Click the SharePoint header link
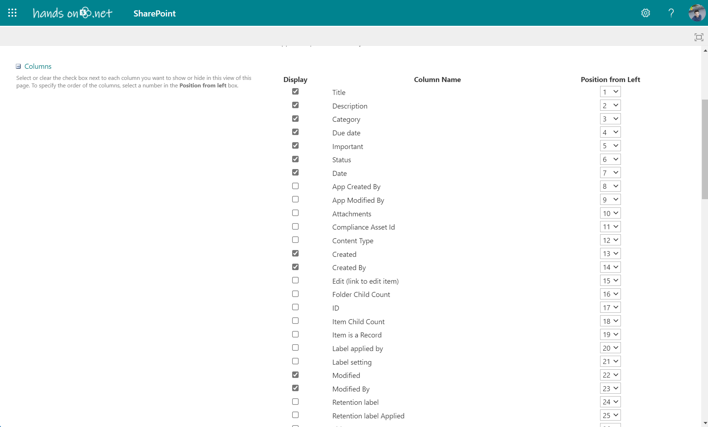The width and height of the screenshot is (708, 427). 155,13
